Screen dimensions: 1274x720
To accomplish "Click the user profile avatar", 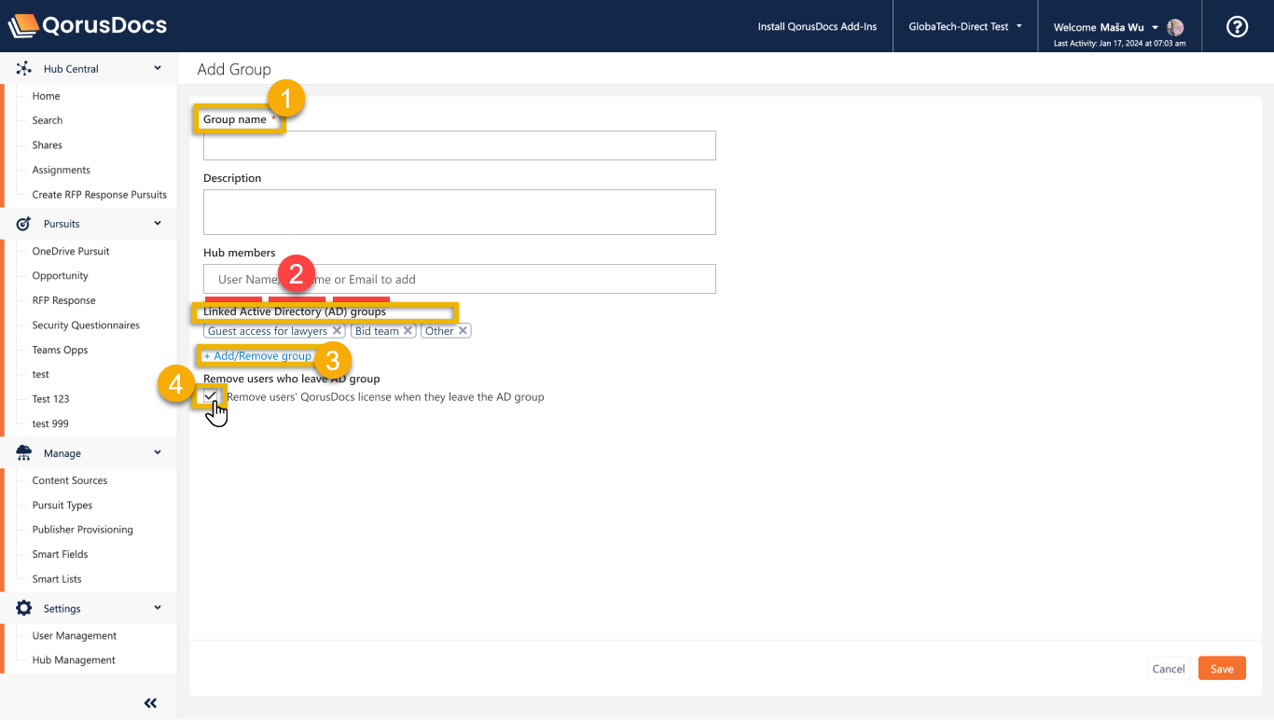I will coord(1173,26).
